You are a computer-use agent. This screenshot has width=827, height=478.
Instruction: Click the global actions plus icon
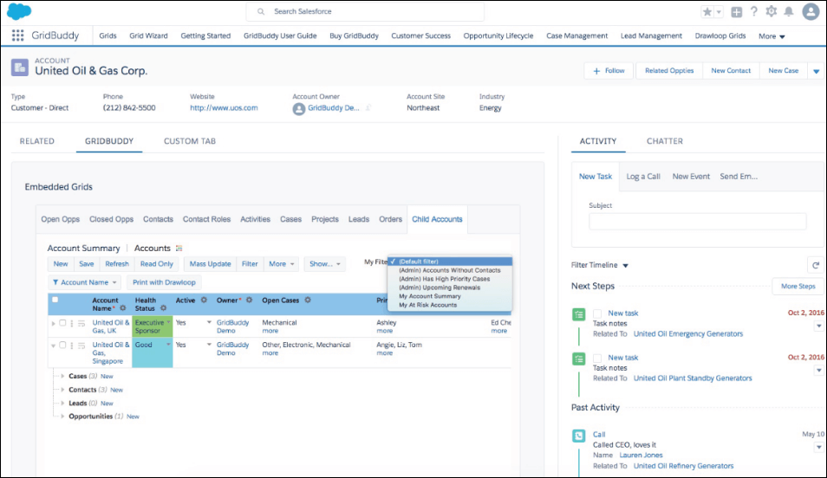tap(736, 11)
